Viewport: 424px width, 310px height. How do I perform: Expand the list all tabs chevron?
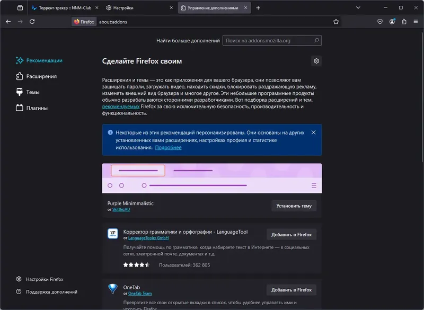pos(358,8)
